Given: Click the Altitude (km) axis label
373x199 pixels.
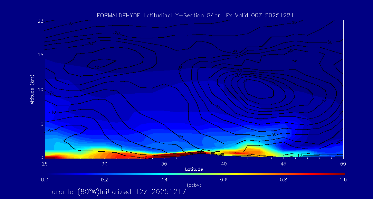Looking at the screenshot, I should 32,89.
